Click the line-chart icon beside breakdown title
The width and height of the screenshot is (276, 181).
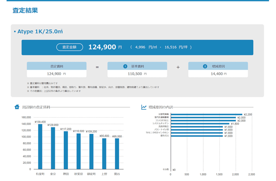point(144,107)
